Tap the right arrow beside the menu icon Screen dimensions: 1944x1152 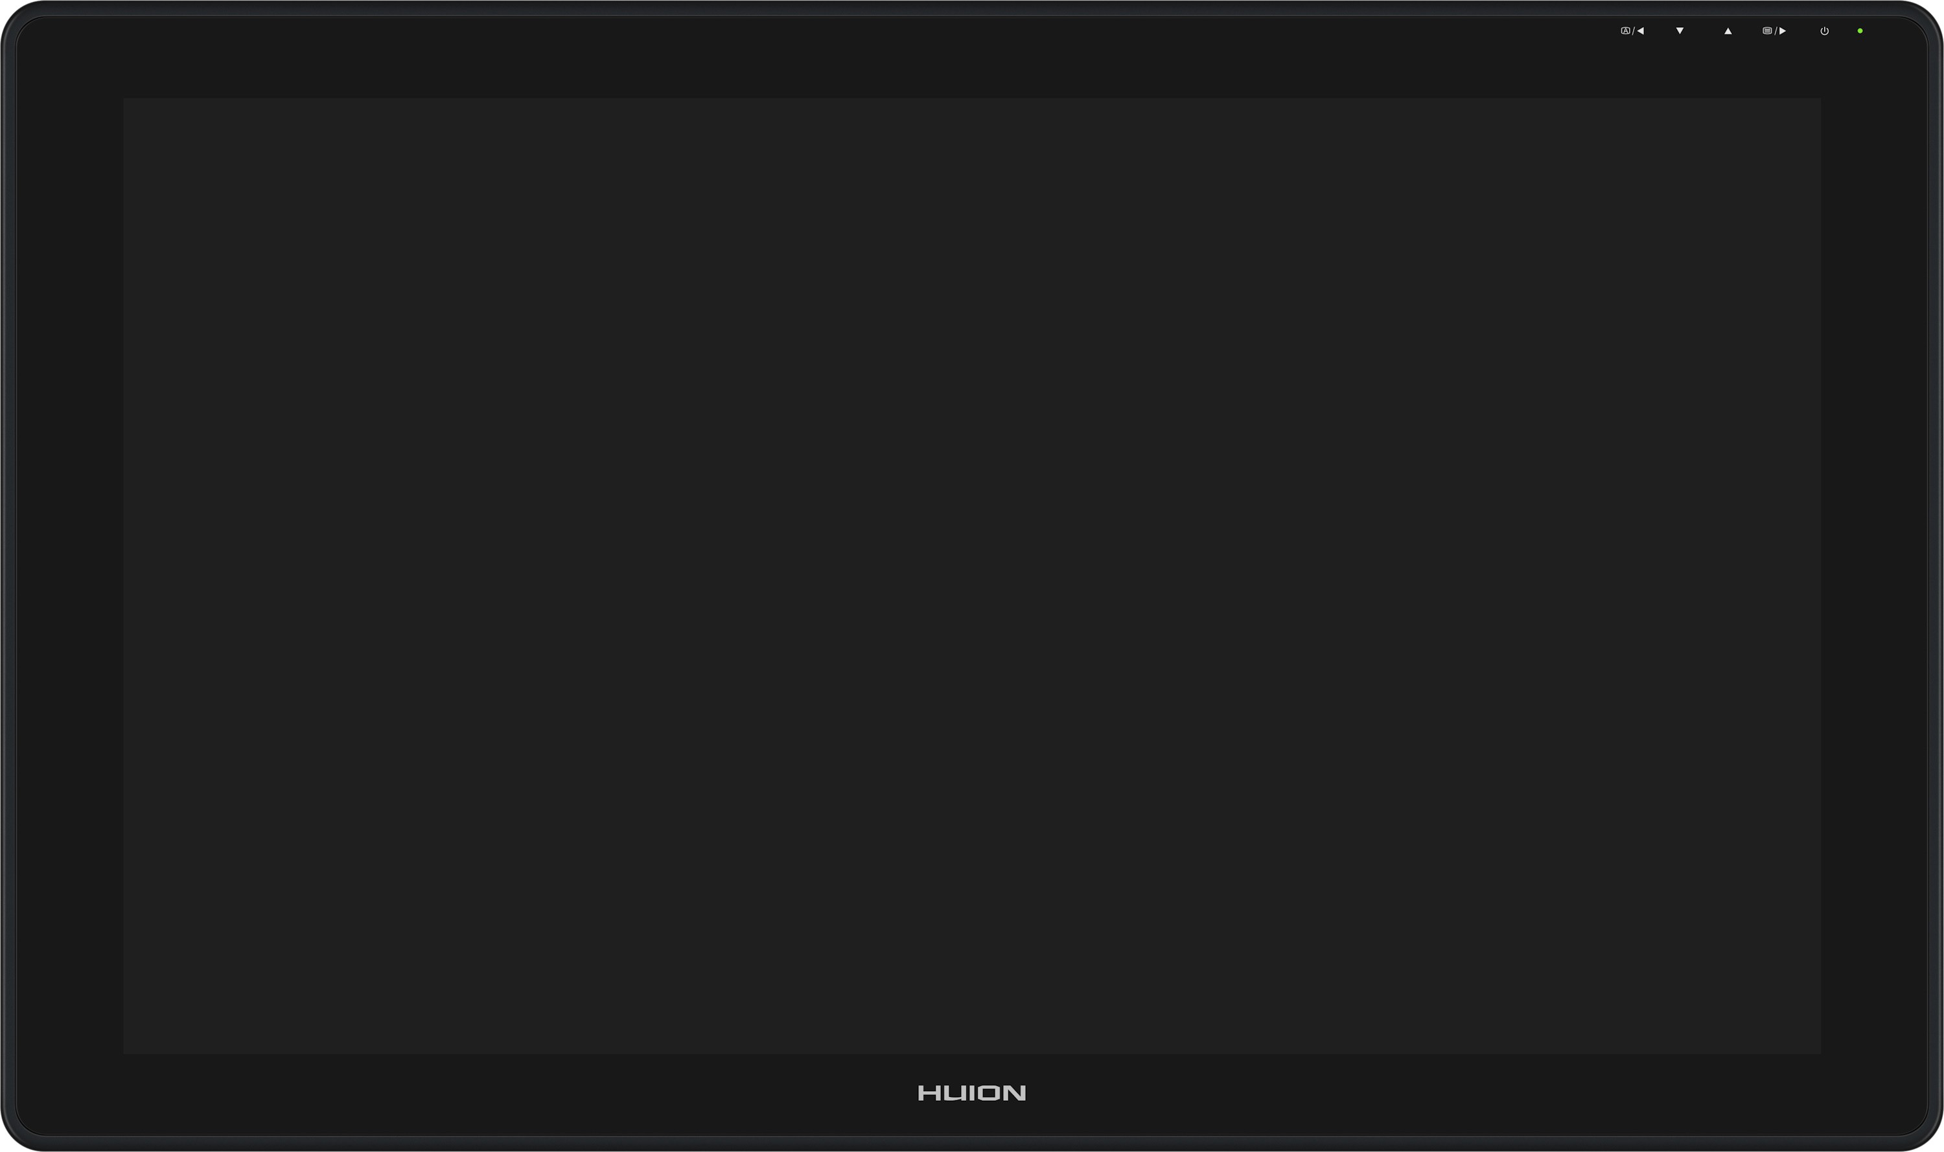tap(1783, 31)
